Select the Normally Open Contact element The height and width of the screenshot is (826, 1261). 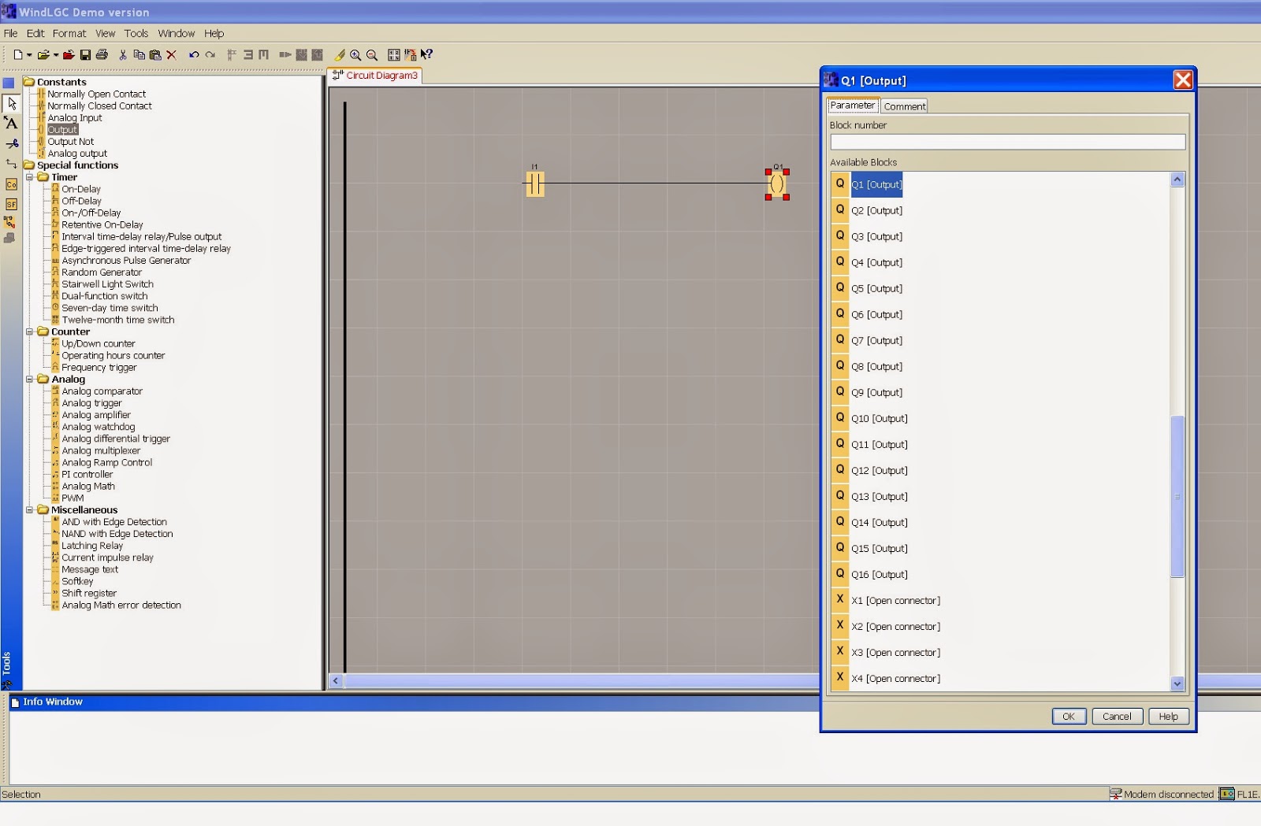[96, 93]
